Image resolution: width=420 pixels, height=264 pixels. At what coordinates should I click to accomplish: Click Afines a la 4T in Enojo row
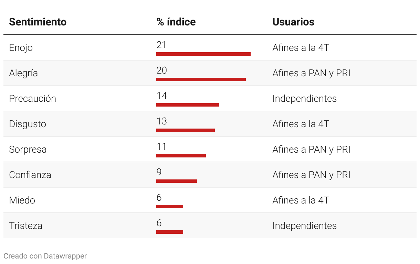point(301,47)
